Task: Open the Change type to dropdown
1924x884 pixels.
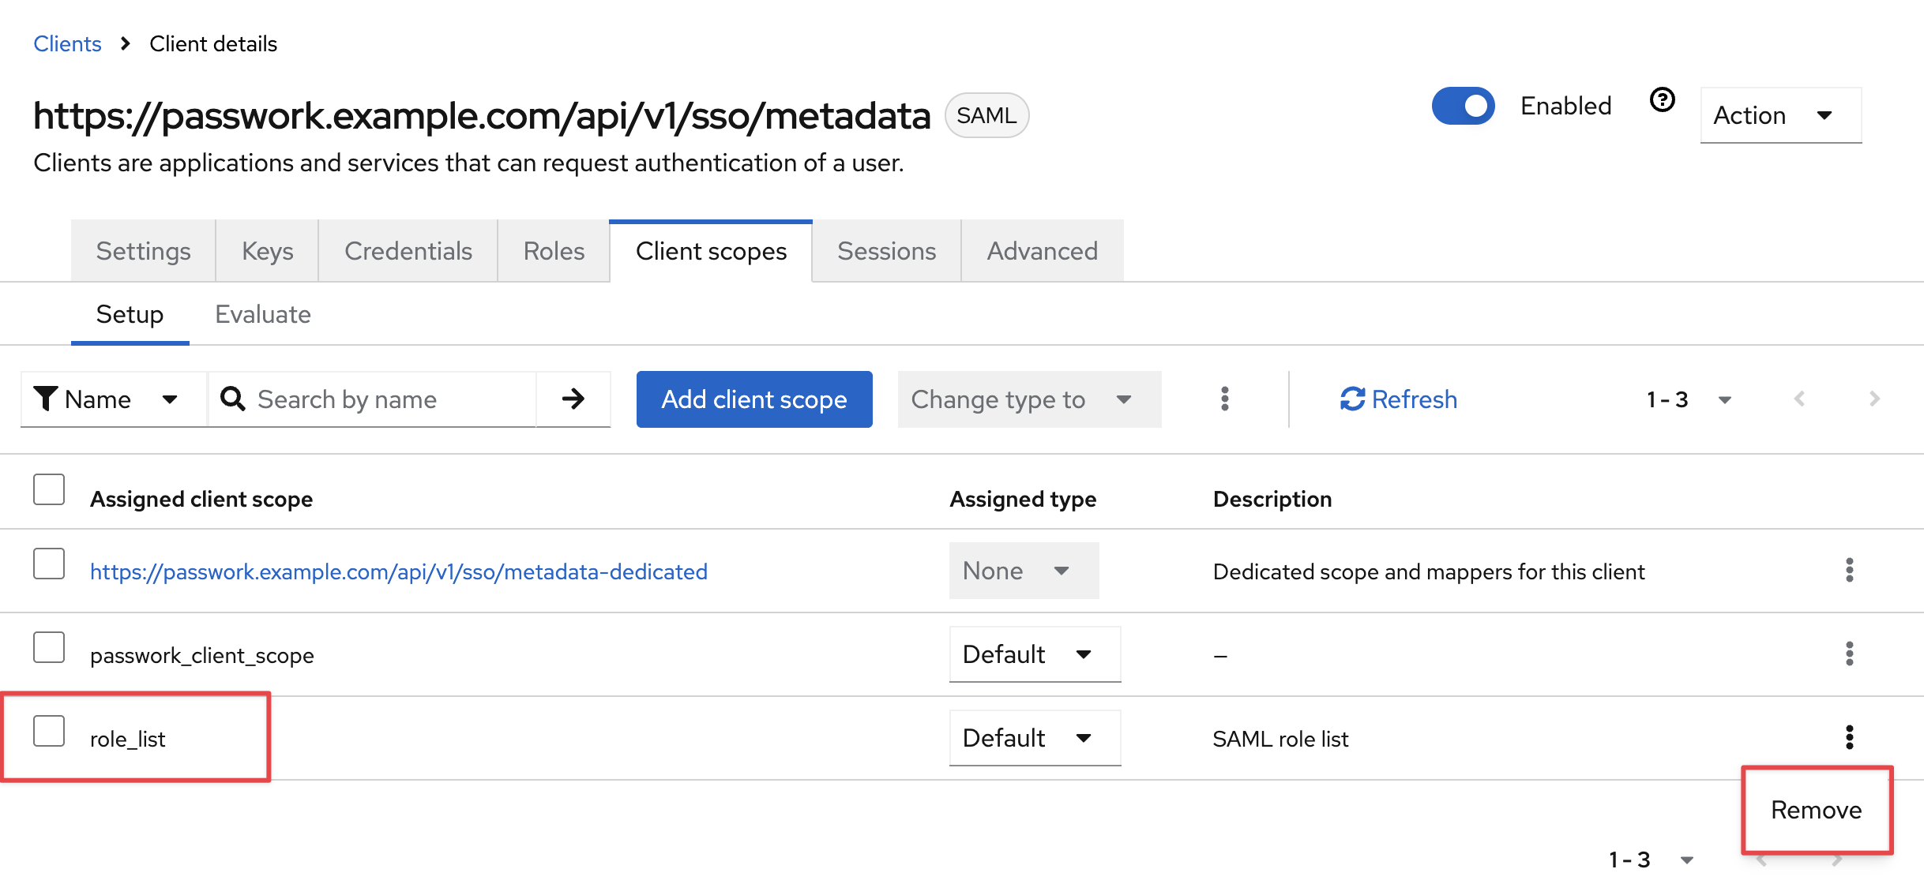Action: click(1028, 399)
